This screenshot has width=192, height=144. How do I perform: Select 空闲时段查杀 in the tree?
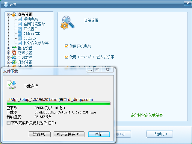click(x=34, y=24)
